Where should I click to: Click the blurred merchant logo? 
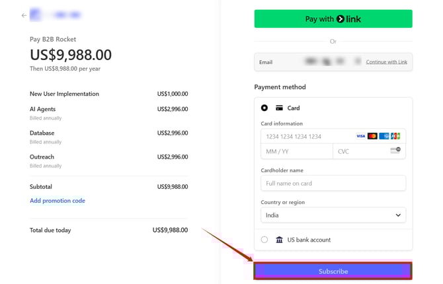point(36,15)
